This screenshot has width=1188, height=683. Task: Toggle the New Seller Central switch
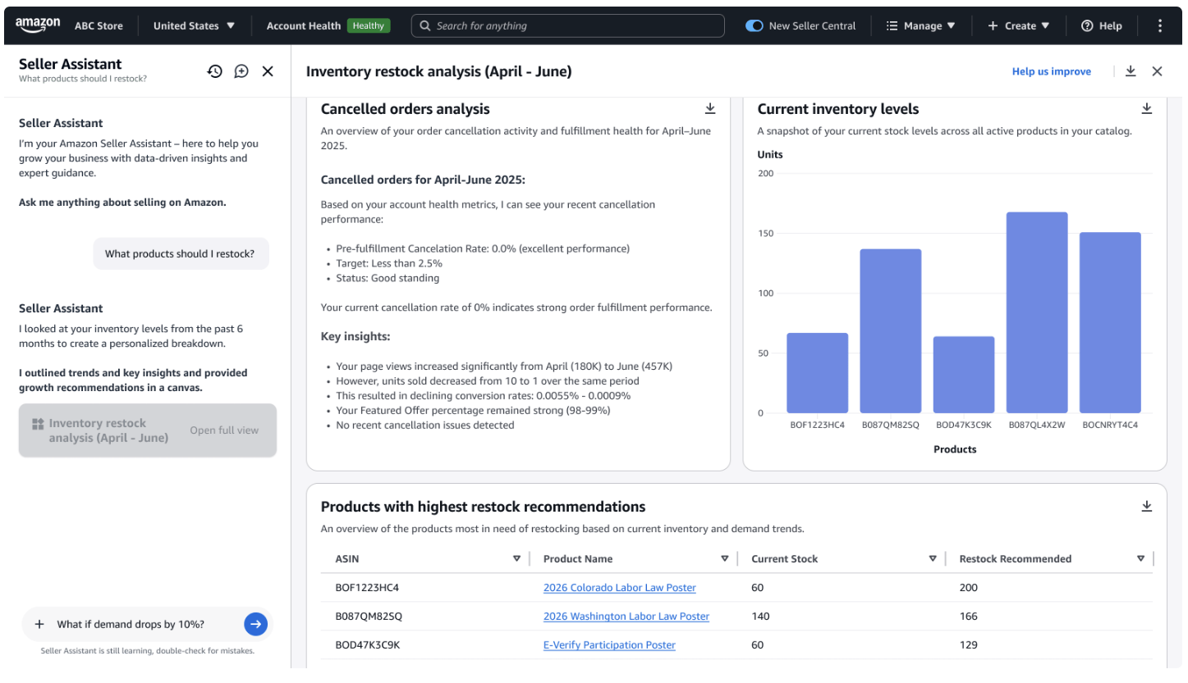[x=755, y=25]
